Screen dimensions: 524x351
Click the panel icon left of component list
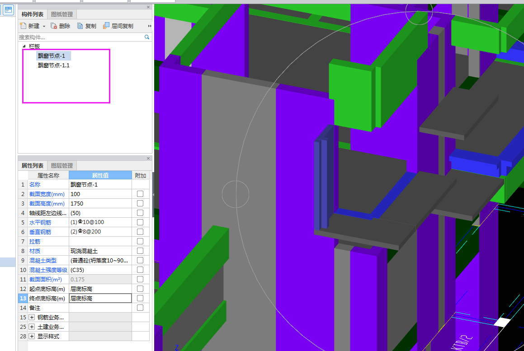(x=9, y=10)
